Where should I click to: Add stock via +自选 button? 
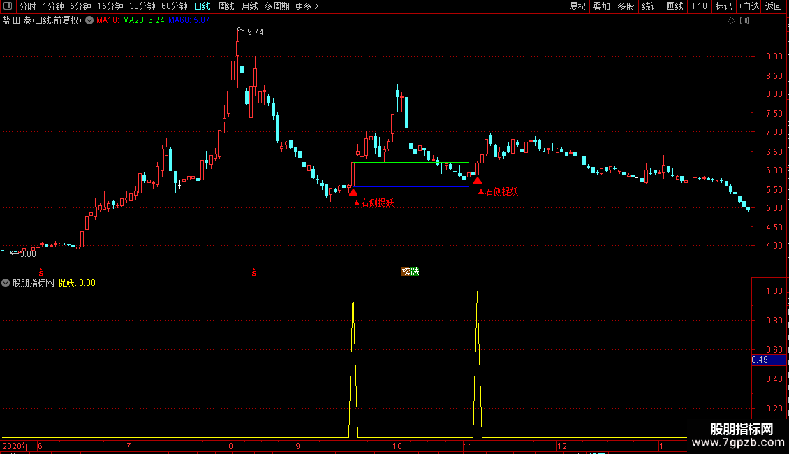tap(749, 6)
